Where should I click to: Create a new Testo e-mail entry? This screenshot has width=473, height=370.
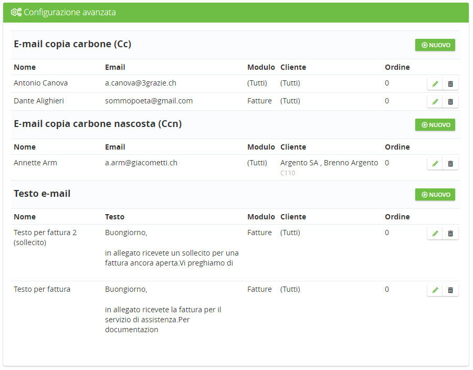pos(435,195)
